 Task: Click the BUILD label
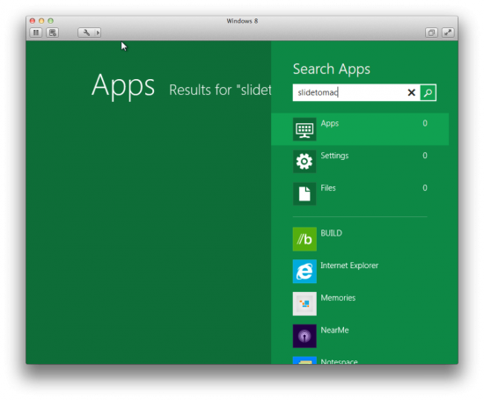[x=331, y=233]
